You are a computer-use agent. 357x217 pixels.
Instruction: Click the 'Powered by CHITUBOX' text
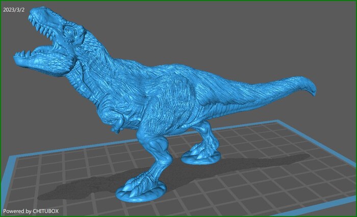(31, 211)
